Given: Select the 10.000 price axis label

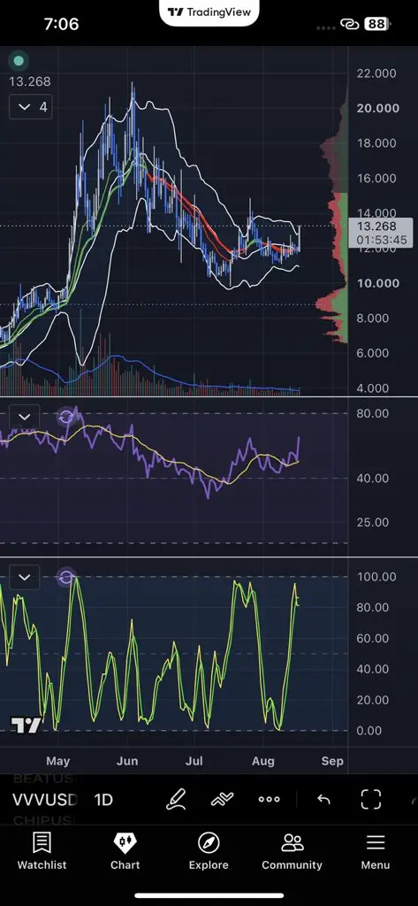Looking at the screenshot, I should pos(378,283).
